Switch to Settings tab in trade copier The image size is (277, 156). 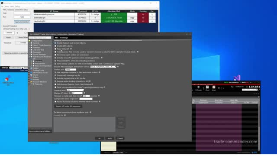(x=5, y=68)
